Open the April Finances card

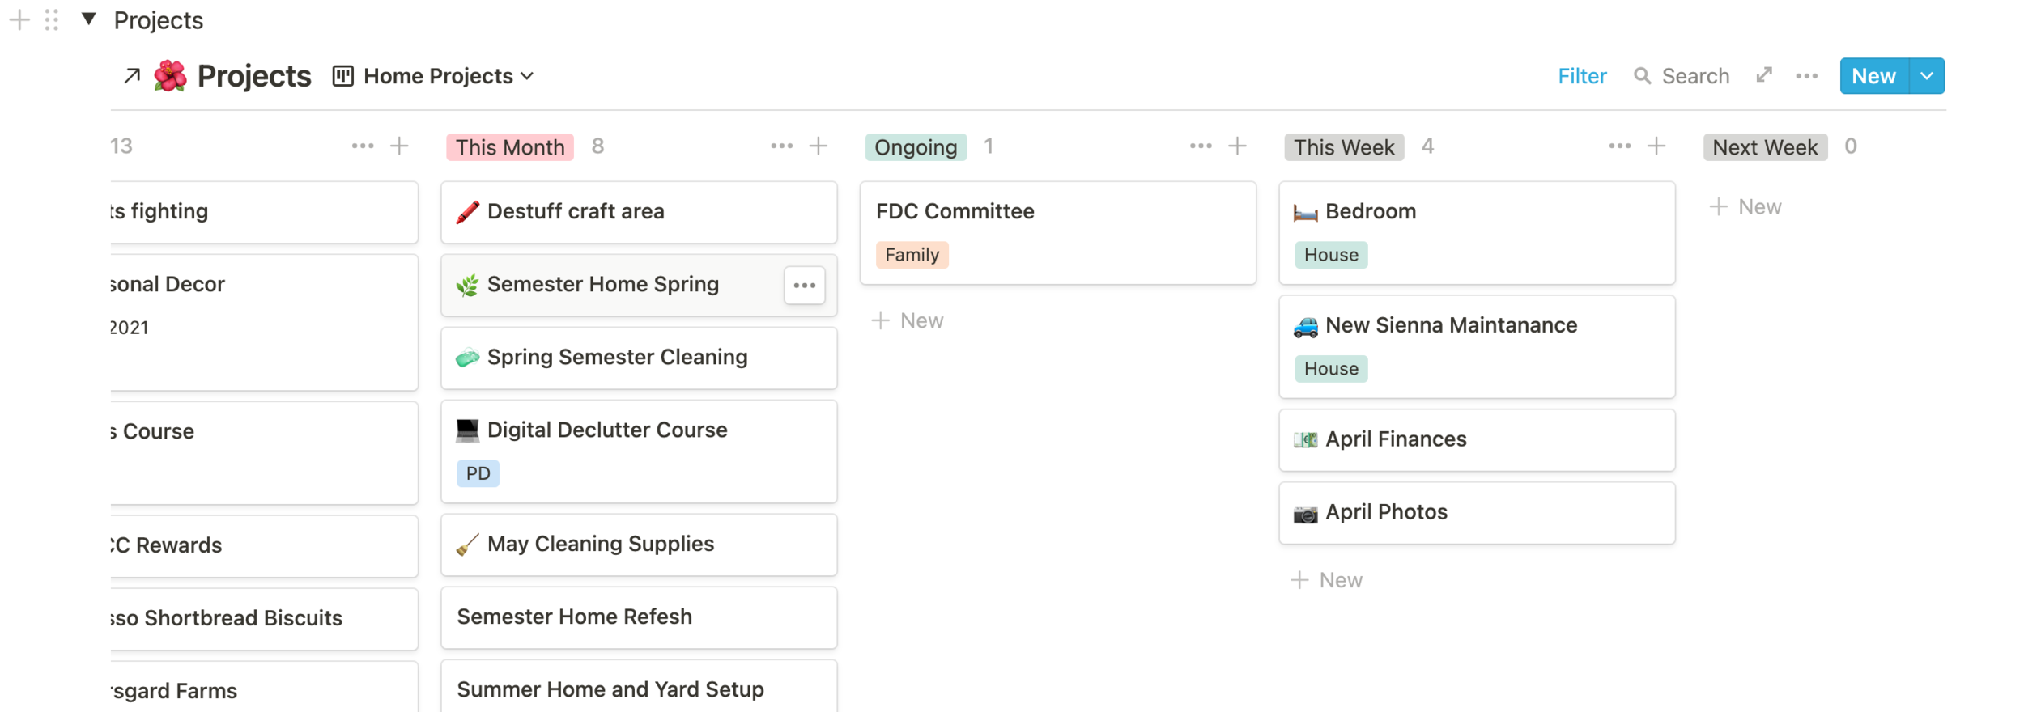pyautogui.click(x=1477, y=440)
